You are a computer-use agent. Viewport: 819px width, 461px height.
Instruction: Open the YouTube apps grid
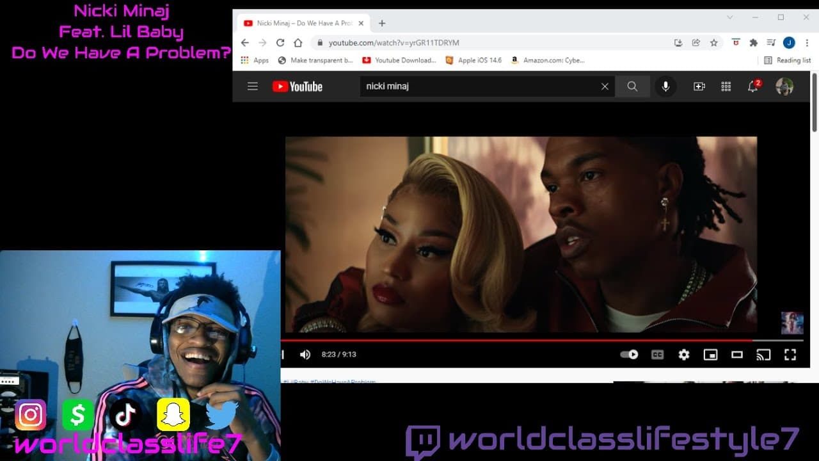point(726,86)
